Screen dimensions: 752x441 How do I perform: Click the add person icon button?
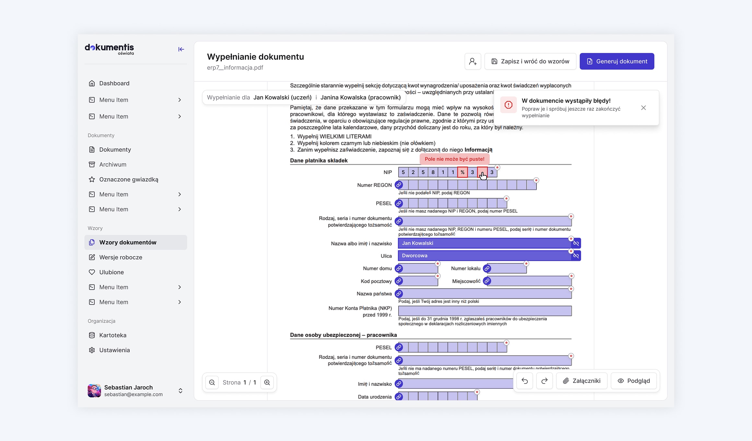click(473, 61)
